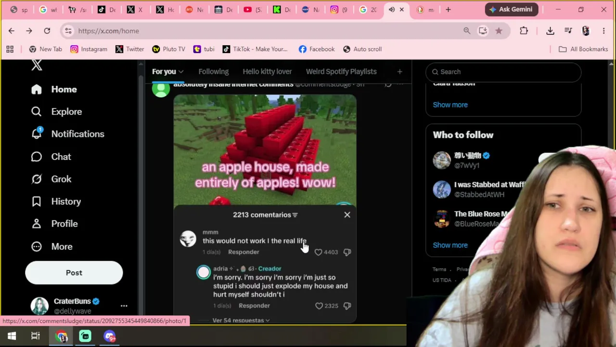This screenshot has height=347, width=616.
Task: Like the mmm comment
Action: click(x=318, y=252)
